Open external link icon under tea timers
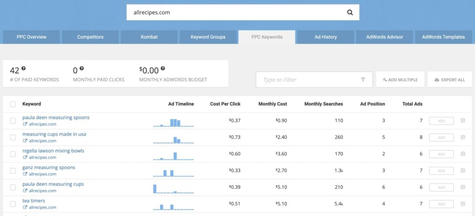The image size is (475, 216). (x=25, y=207)
